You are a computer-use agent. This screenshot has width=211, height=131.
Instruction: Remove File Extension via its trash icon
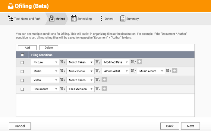(97, 88)
